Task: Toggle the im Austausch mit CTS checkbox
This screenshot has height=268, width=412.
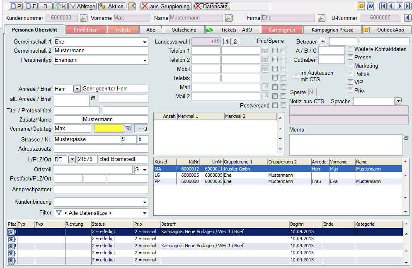Action: click(x=296, y=76)
